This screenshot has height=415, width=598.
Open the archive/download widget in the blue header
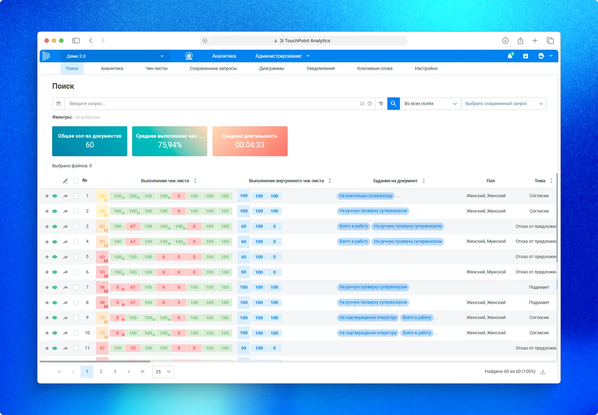(x=525, y=56)
